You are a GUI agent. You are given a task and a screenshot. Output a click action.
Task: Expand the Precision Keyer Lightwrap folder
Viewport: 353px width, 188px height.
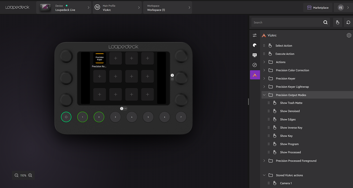click(264, 87)
